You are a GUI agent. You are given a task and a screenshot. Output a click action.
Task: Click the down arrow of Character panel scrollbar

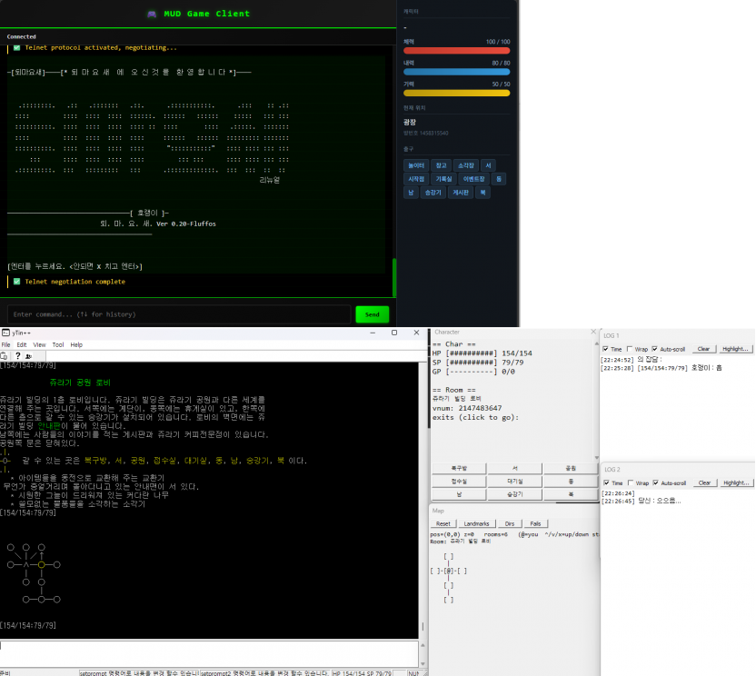[x=597, y=458]
